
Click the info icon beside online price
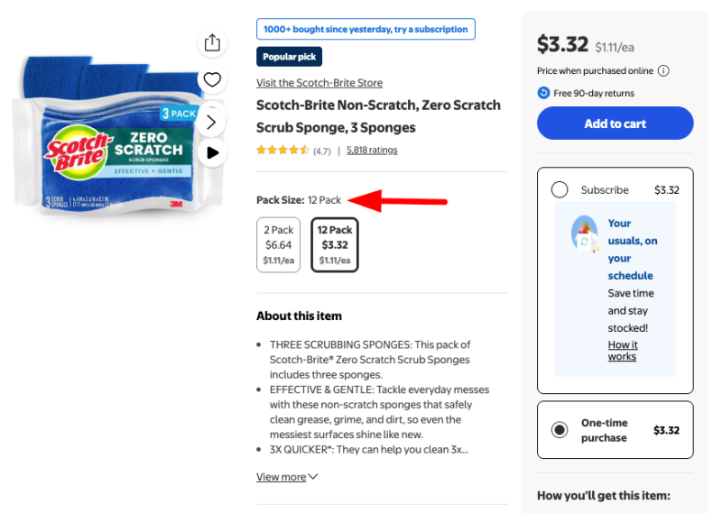point(663,71)
